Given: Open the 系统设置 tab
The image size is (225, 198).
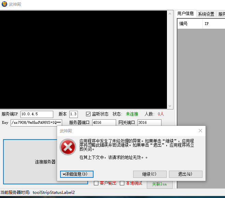Looking at the screenshot, I should (x=206, y=14).
